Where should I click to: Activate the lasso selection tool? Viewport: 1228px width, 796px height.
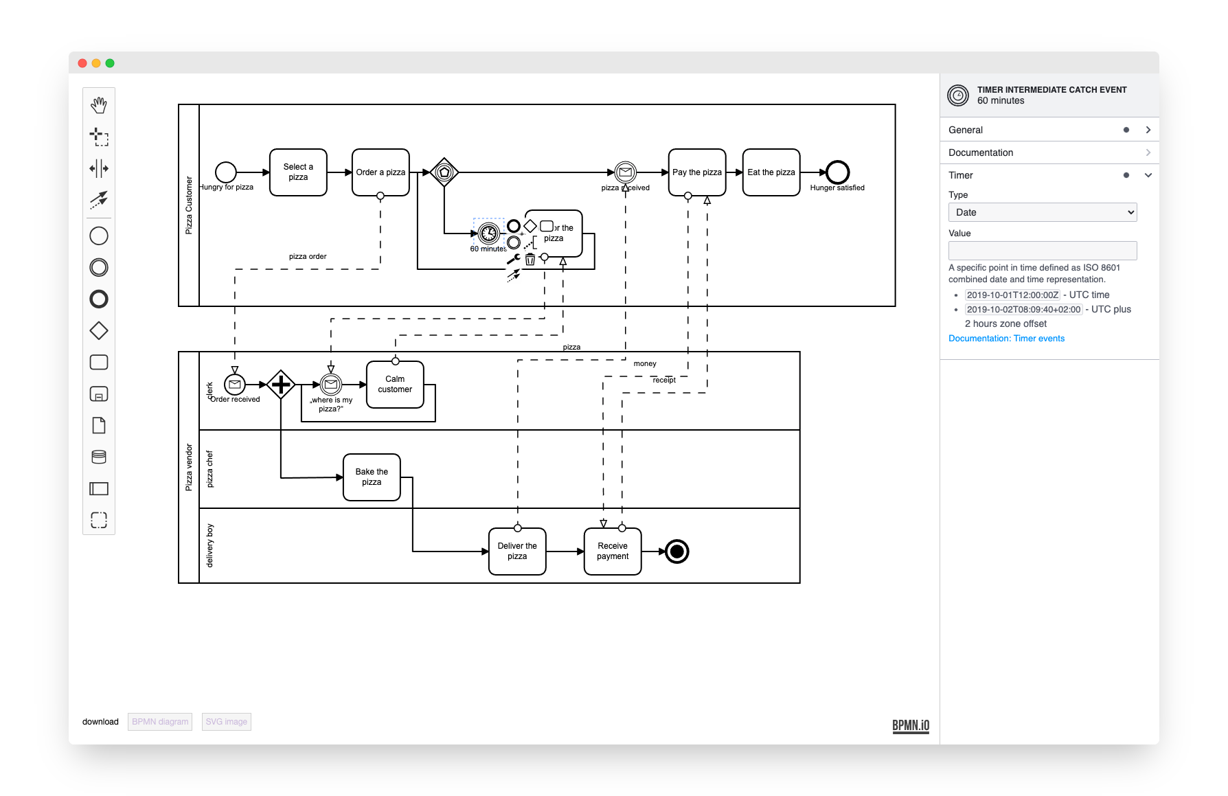coord(99,137)
